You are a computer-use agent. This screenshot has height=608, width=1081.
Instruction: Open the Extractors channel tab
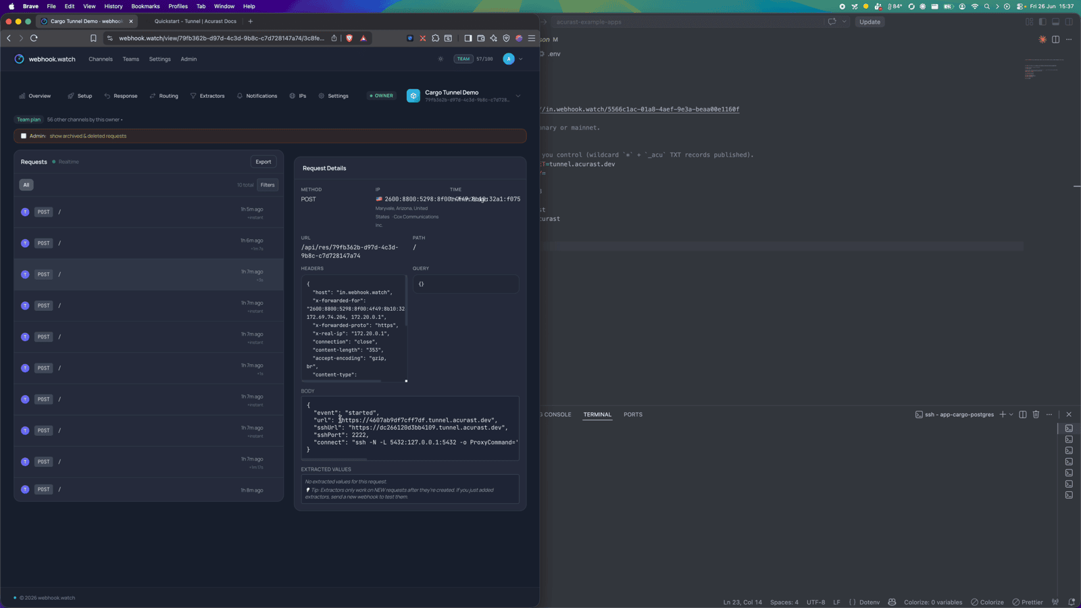[207, 96]
